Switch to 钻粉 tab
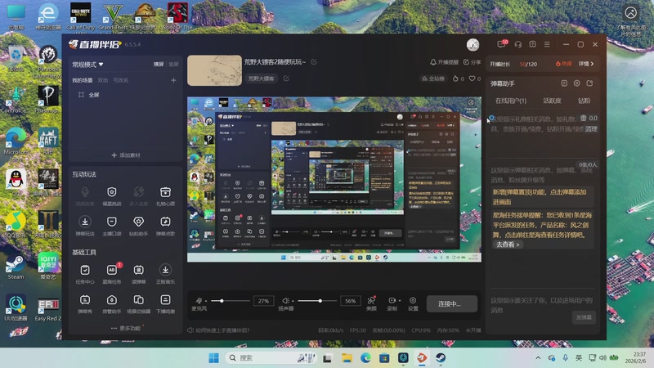The width and height of the screenshot is (654, 368). click(584, 101)
